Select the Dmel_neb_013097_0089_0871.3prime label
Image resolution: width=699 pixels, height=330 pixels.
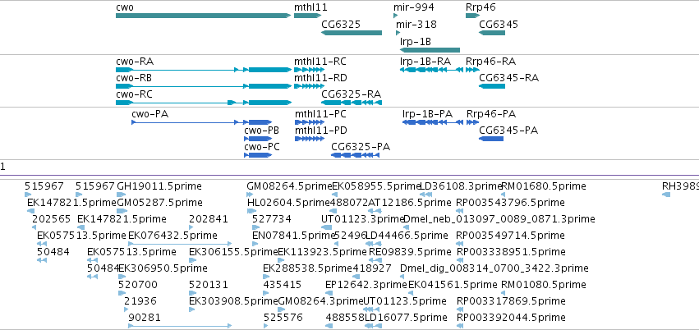(499, 218)
